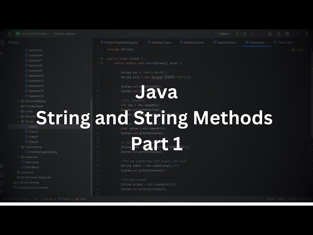Open warnings inspection indicator in editor
The height and width of the screenshot is (235, 313).
297,49
